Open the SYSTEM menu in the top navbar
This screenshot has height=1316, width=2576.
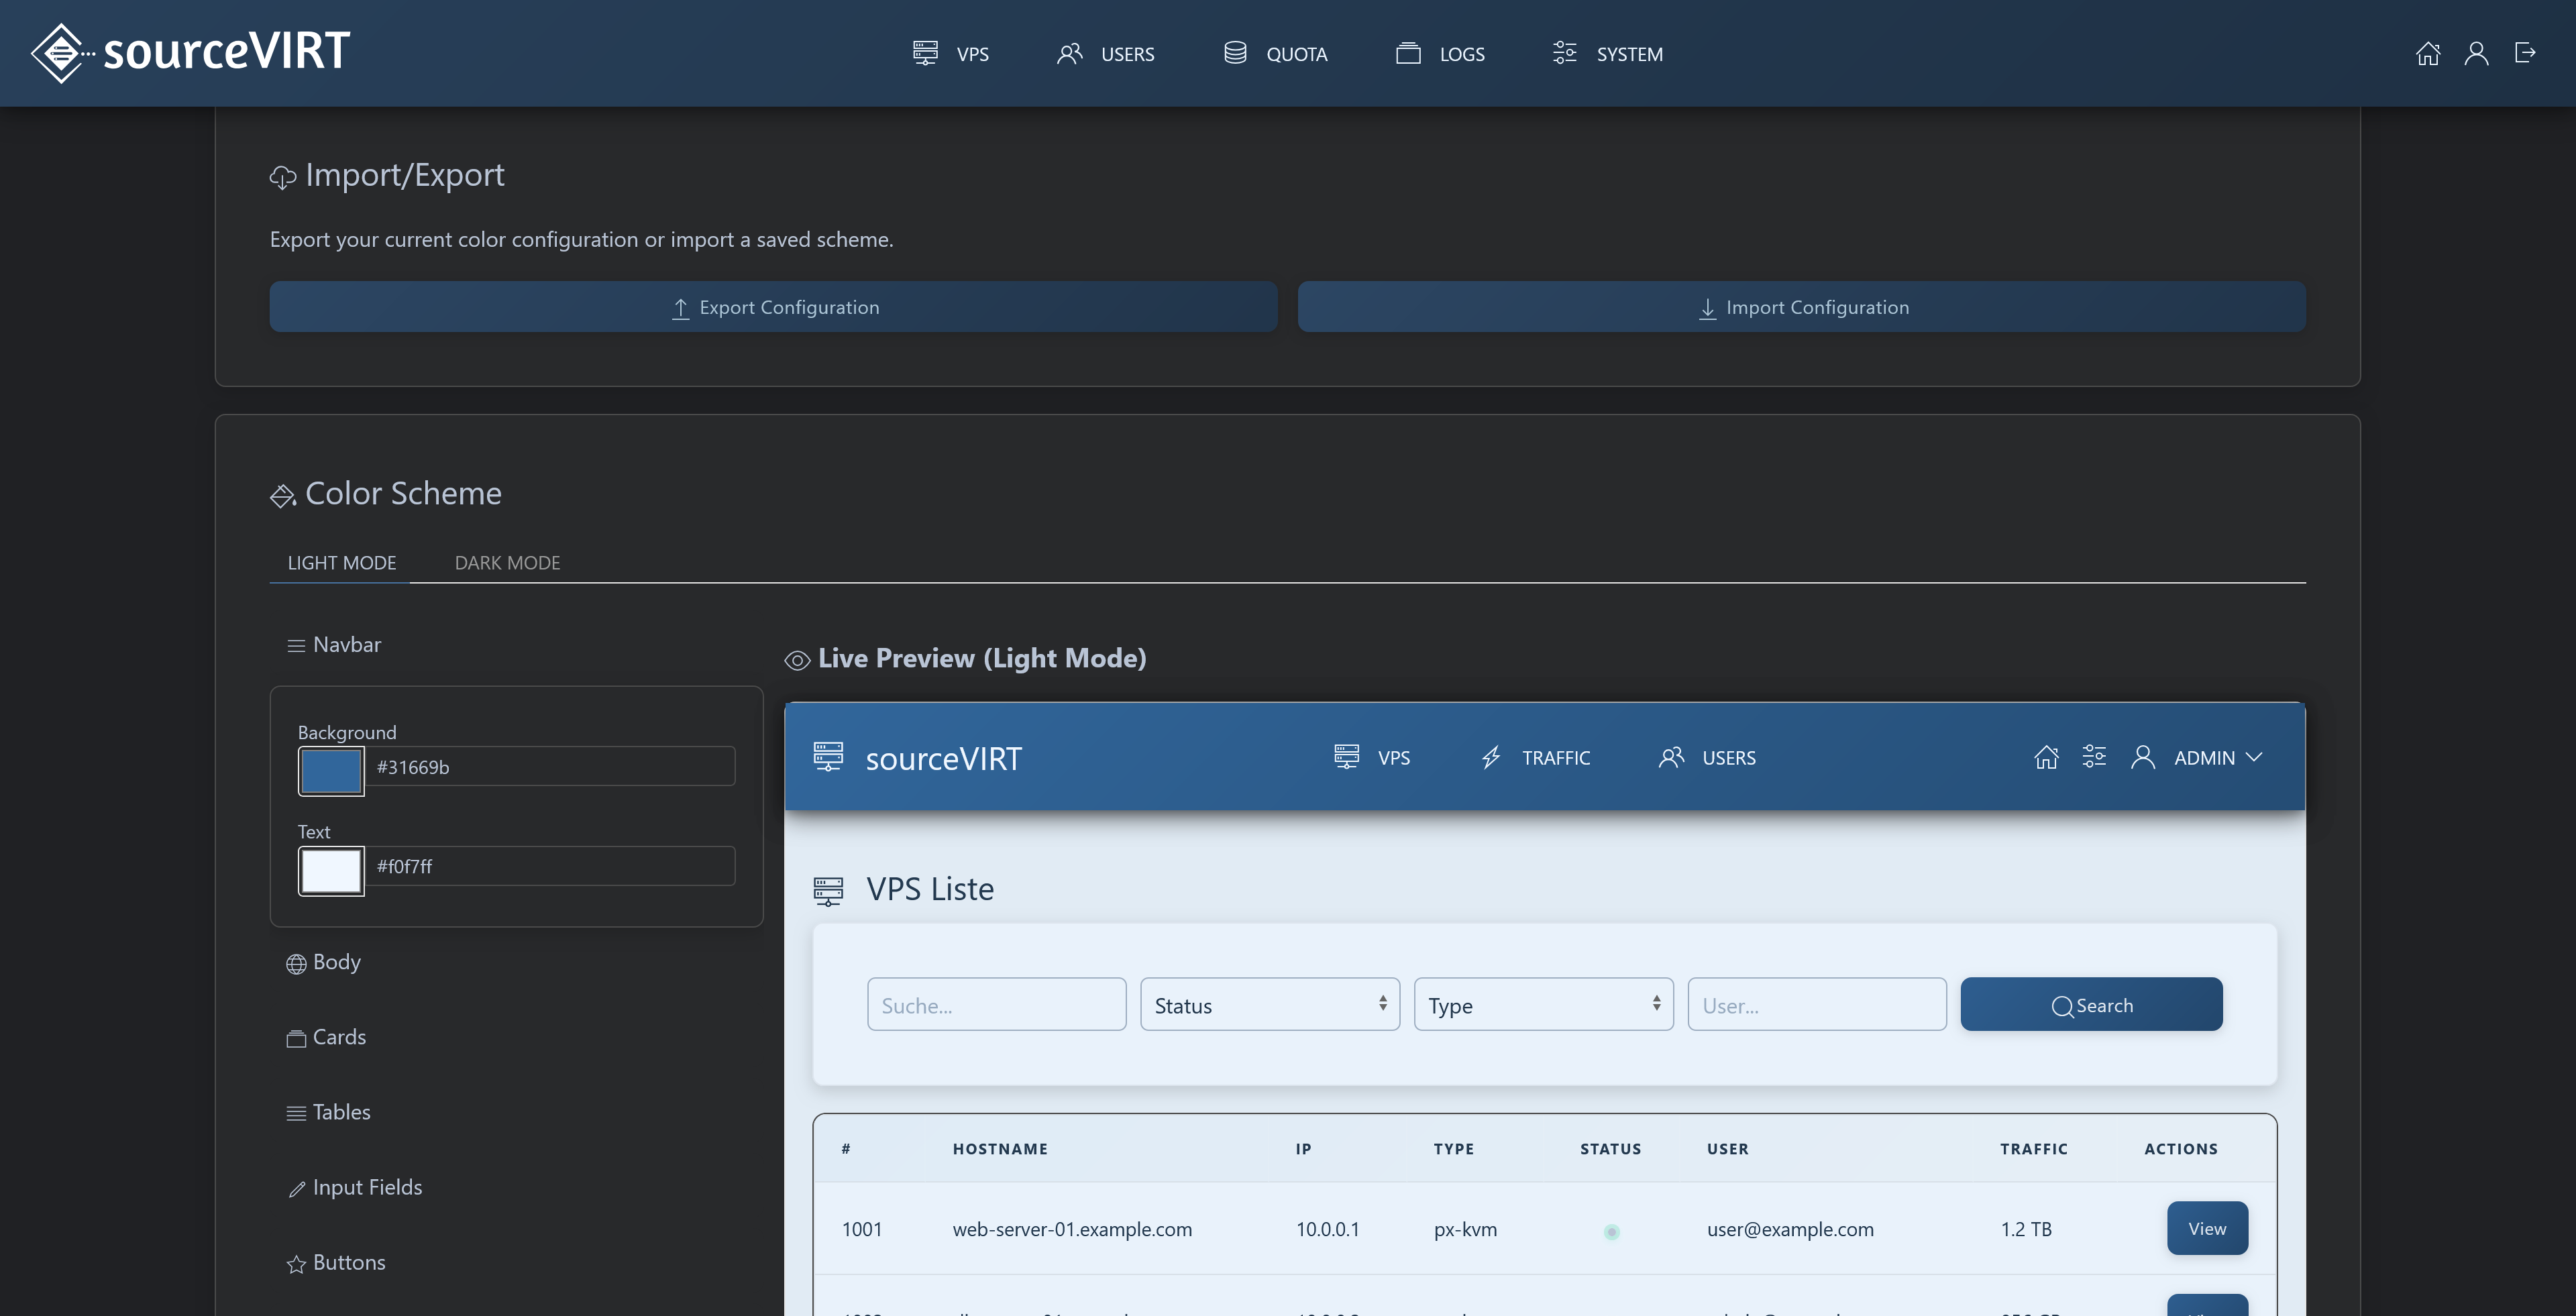click(1608, 54)
